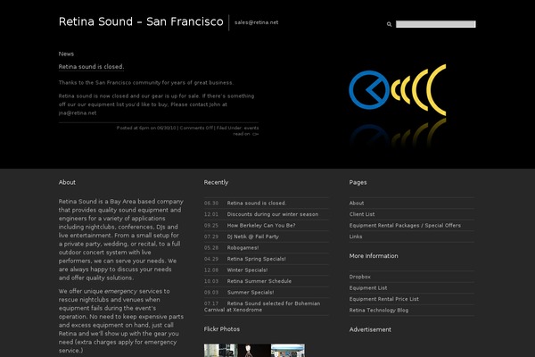Click the jna@retina.net contact address
The height and width of the screenshot is (357, 535).
click(x=78, y=113)
